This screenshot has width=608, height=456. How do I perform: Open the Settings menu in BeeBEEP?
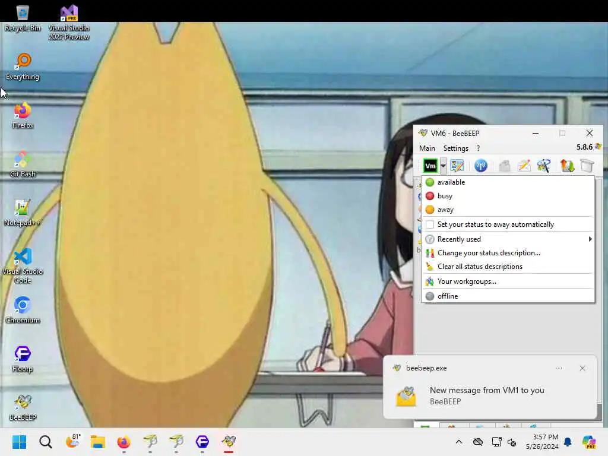(x=455, y=148)
